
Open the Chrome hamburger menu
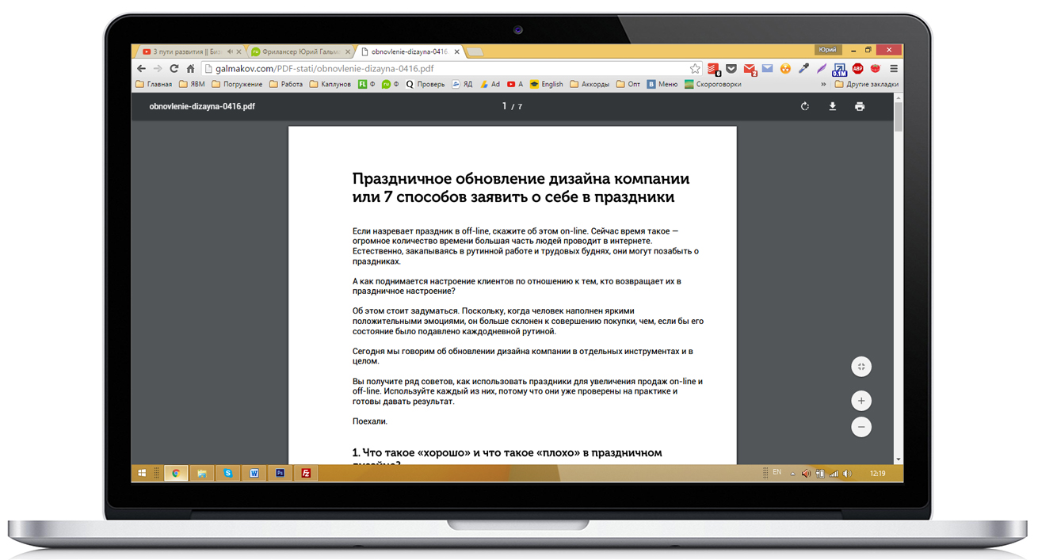coord(894,69)
